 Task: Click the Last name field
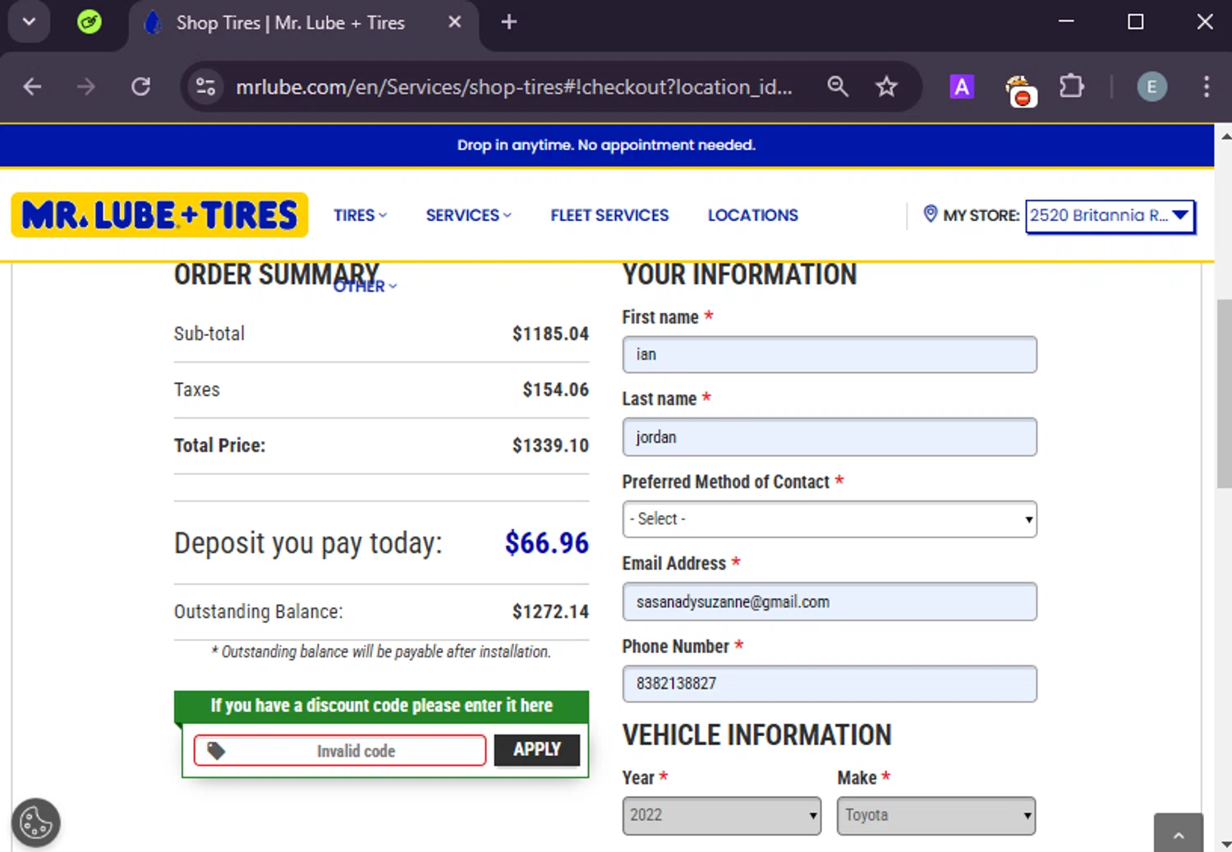(x=830, y=437)
